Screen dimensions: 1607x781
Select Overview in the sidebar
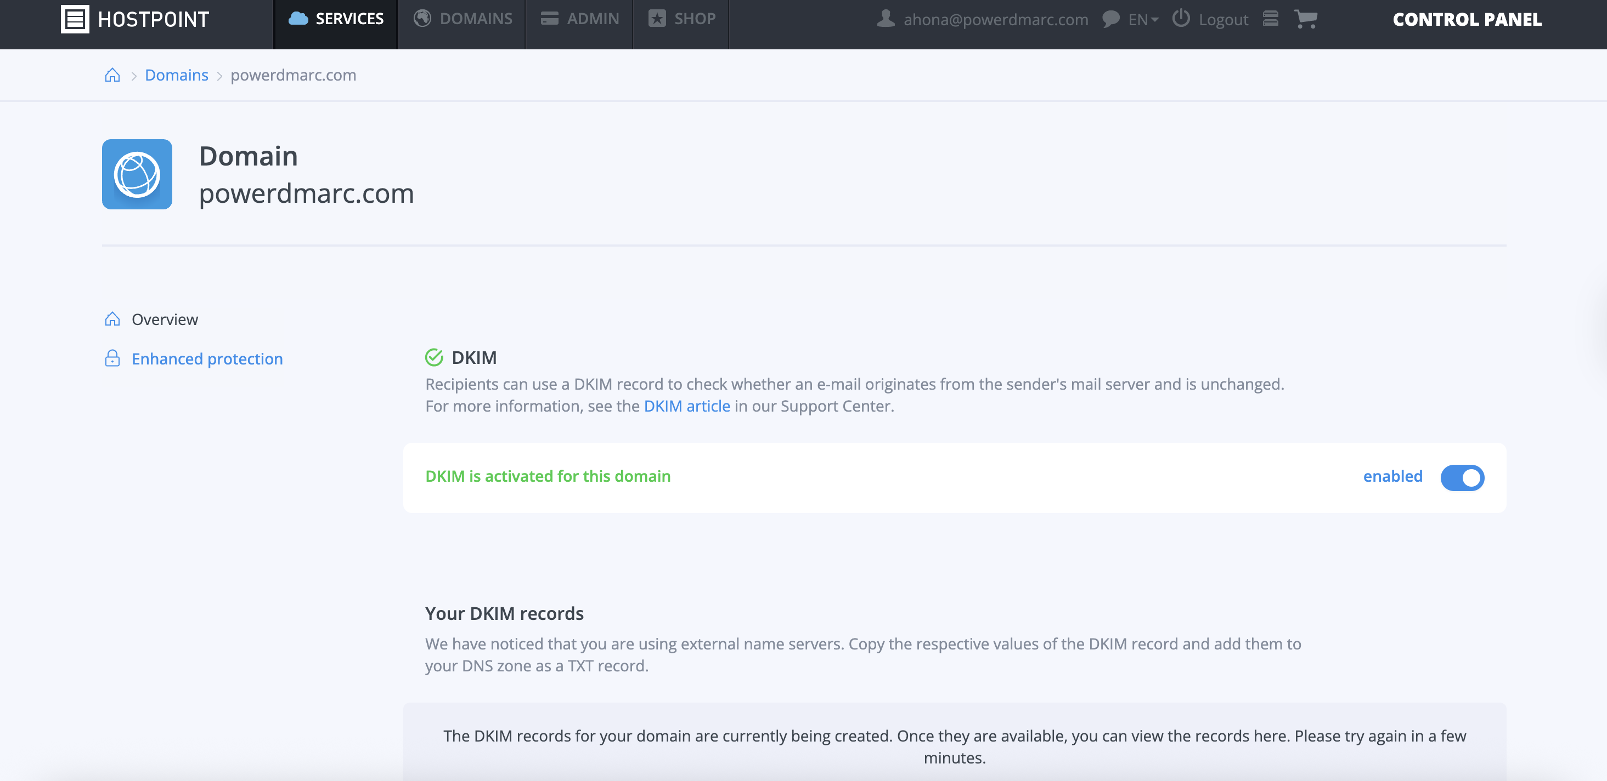[x=165, y=320]
